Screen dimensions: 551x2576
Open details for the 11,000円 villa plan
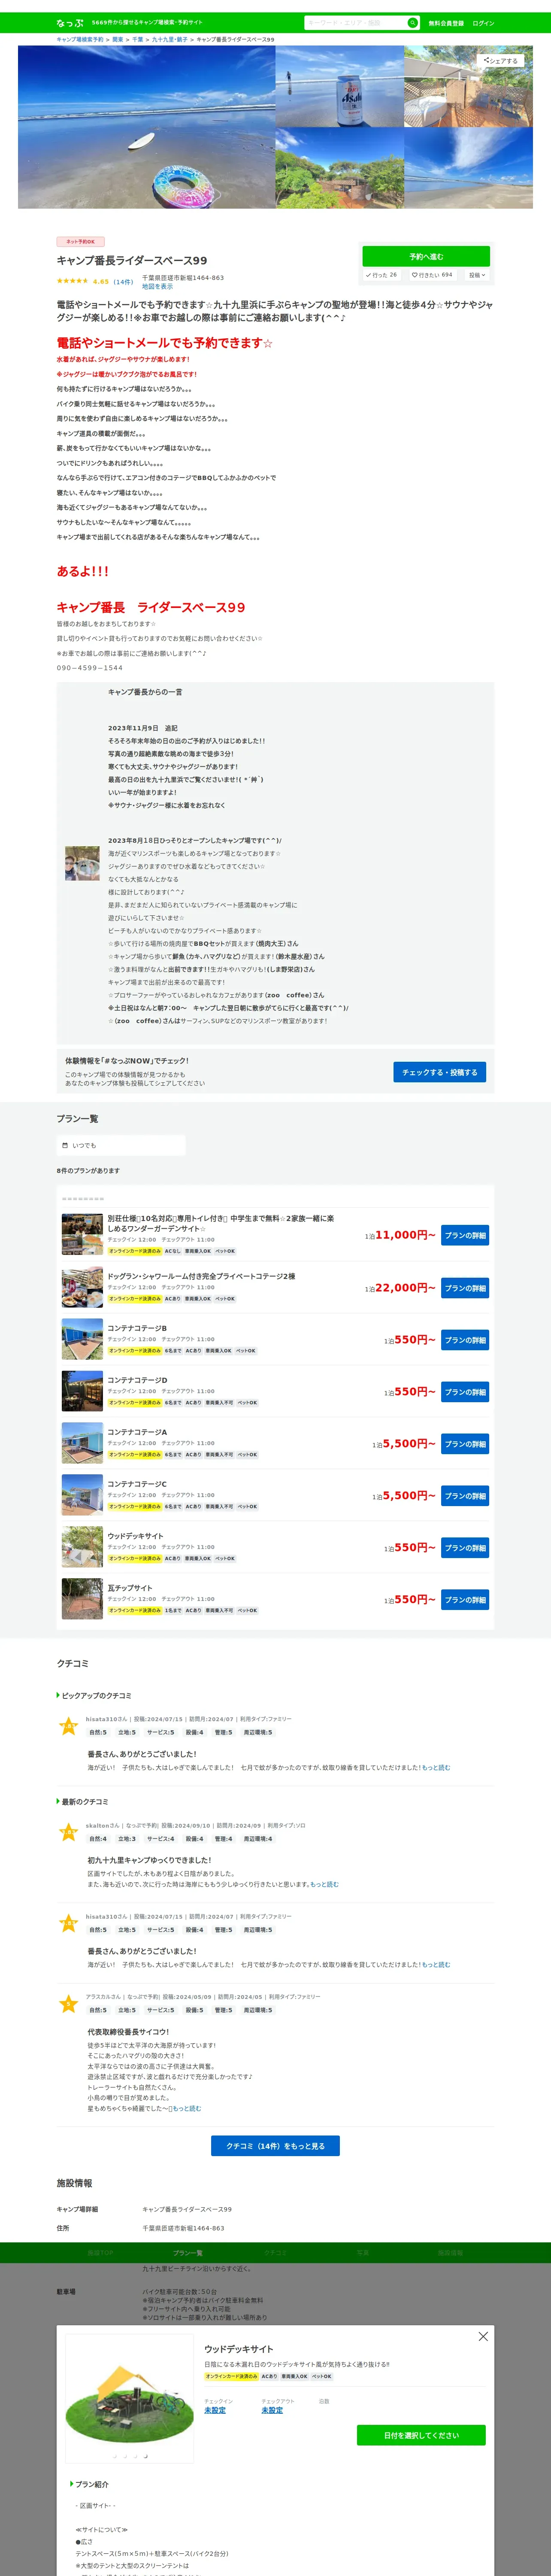pos(465,1236)
